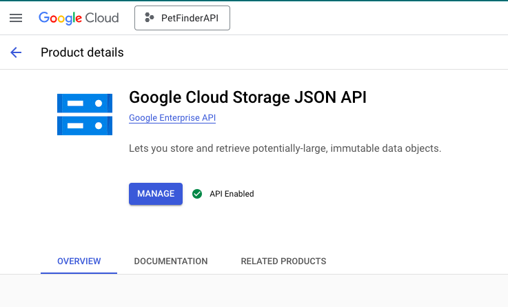Click the blue storage server product icon
This screenshot has height=307, width=508.
(84, 114)
